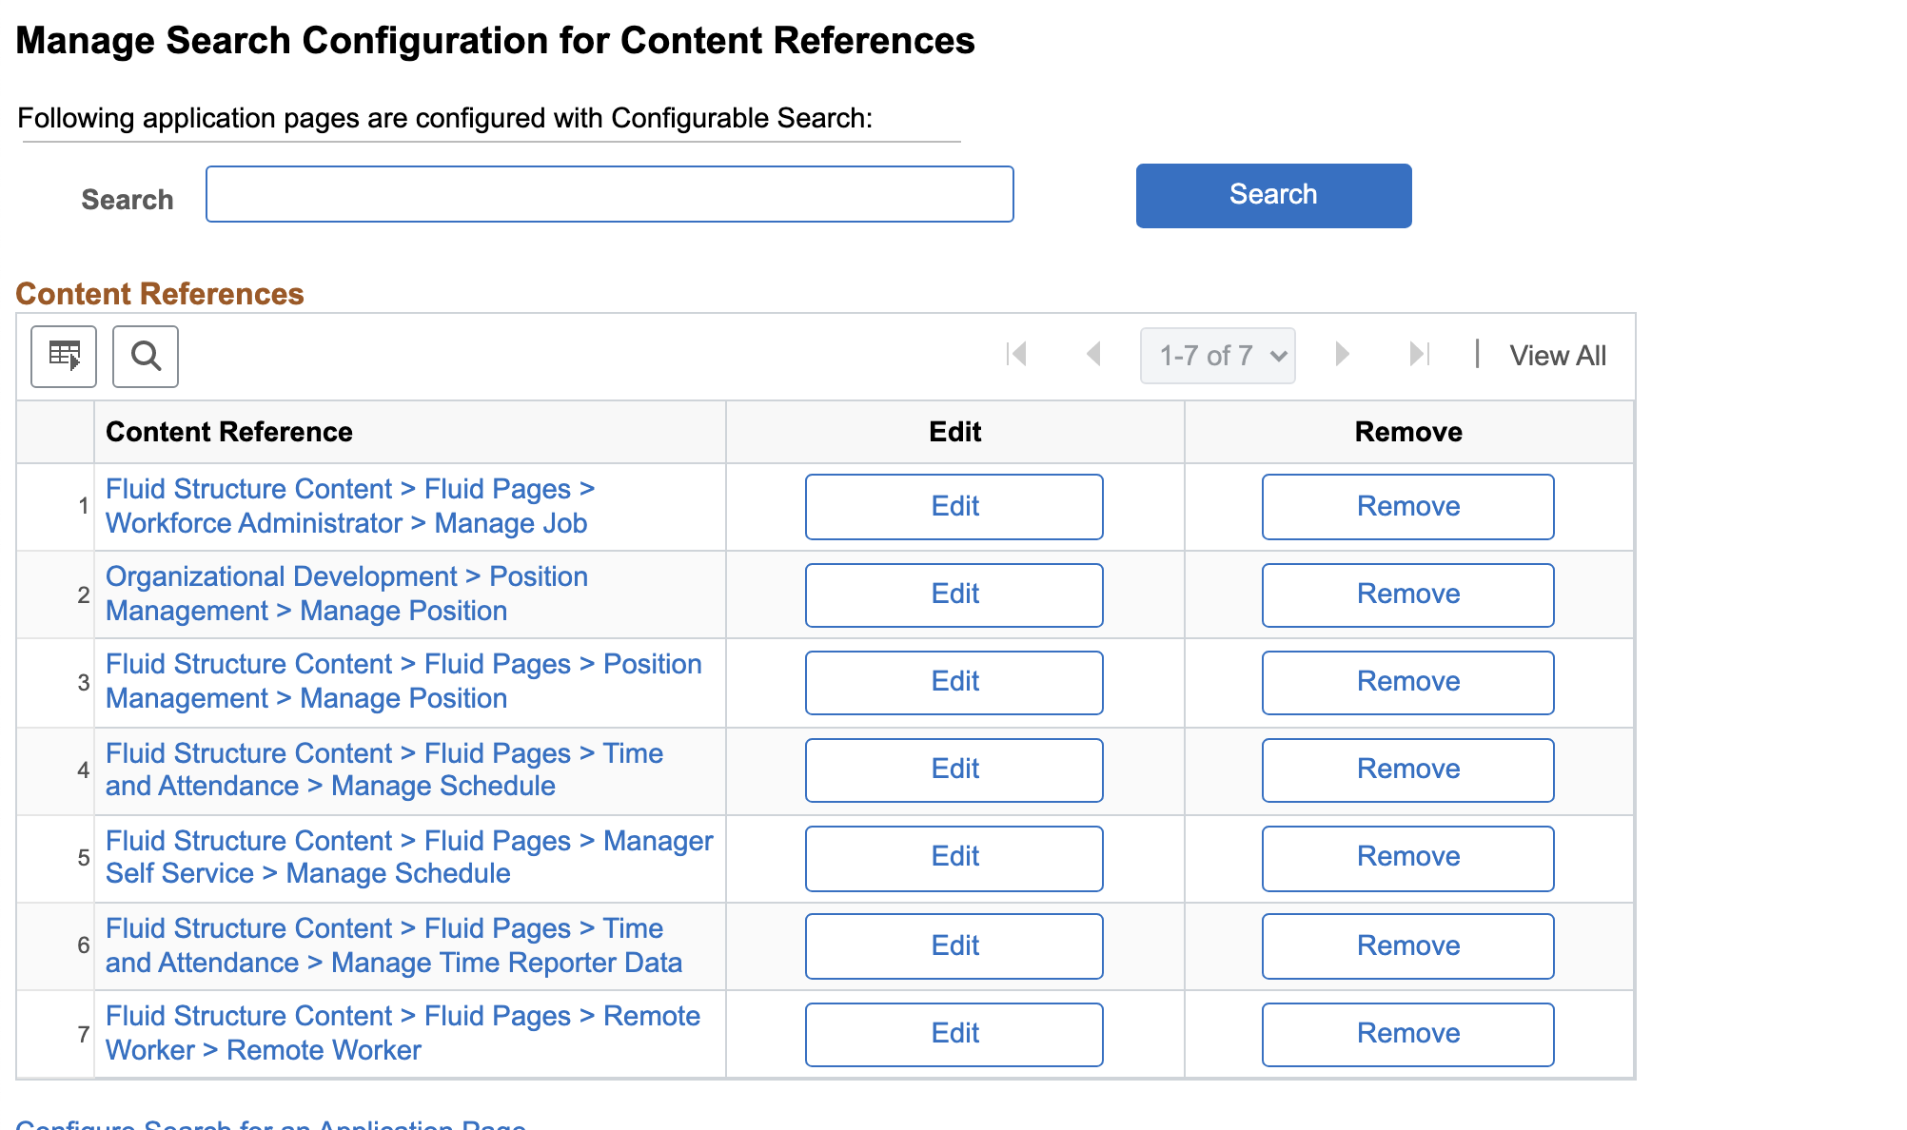1907x1130 pixels.
Task: Remove the Remote Worker content reference
Action: pos(1407,1034)
